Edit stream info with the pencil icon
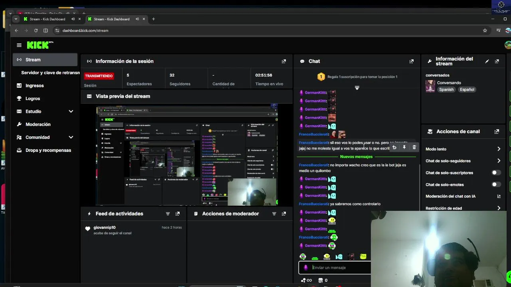 click(487, 61)
